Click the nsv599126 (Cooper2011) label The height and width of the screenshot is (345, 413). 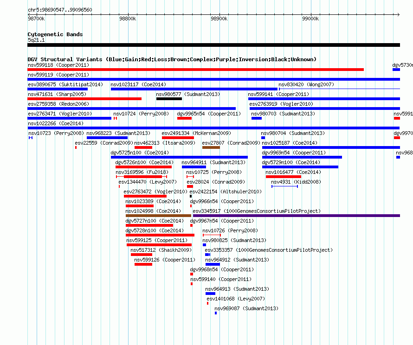(165, 260)
